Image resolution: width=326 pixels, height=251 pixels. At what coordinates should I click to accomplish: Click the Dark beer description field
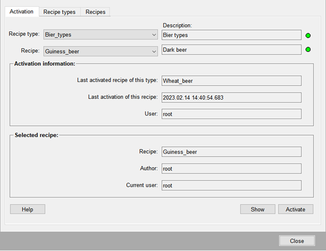point(231,50)
